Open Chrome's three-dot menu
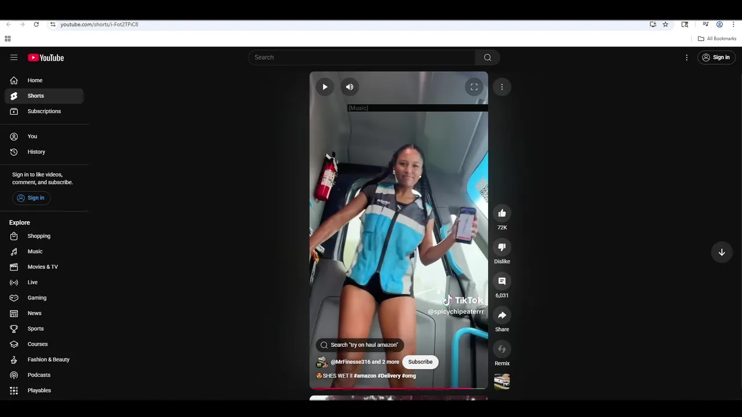 (x=733, y=24)
